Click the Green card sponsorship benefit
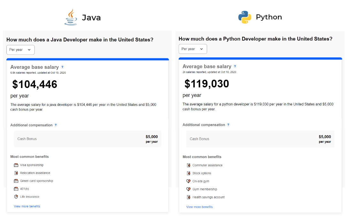Screen dimensions: 351x220 36,181
